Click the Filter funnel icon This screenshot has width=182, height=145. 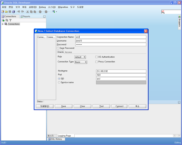tap(10, 20)
